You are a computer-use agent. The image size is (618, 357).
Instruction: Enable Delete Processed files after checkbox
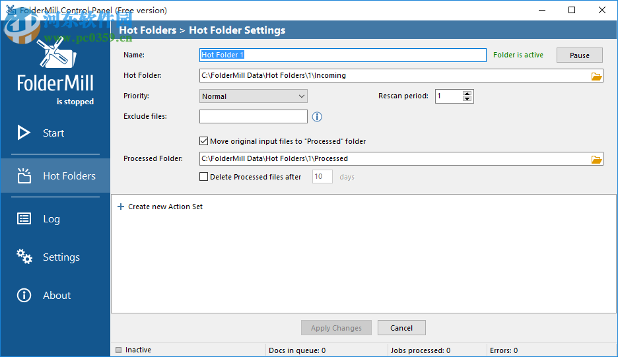[204, 177]
